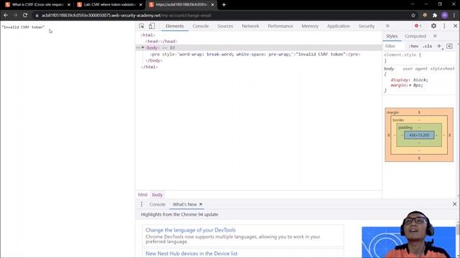The width and height of the screenshot is (460, 258).
Task: Open the Application tab
Action: 339,26
